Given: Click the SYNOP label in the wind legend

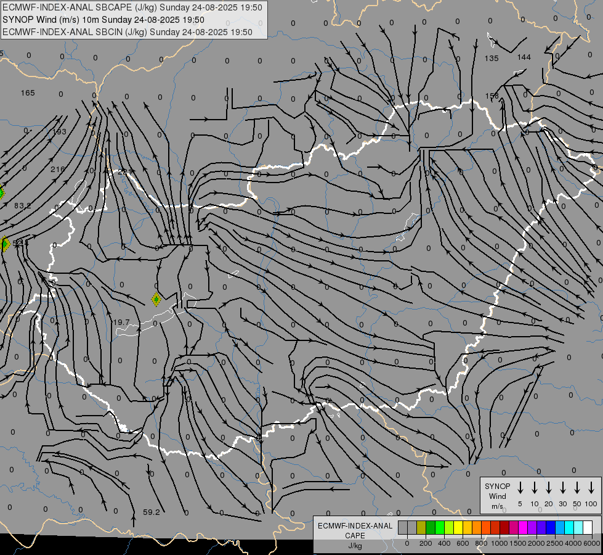Looking at the screenshot, I should click(497, 486).
